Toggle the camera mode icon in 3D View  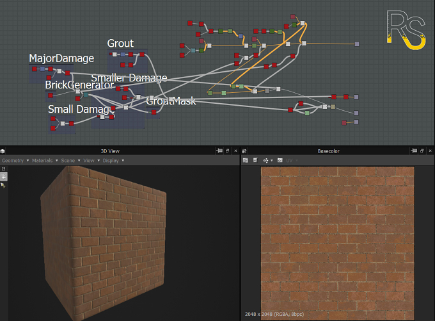(4, 176)
